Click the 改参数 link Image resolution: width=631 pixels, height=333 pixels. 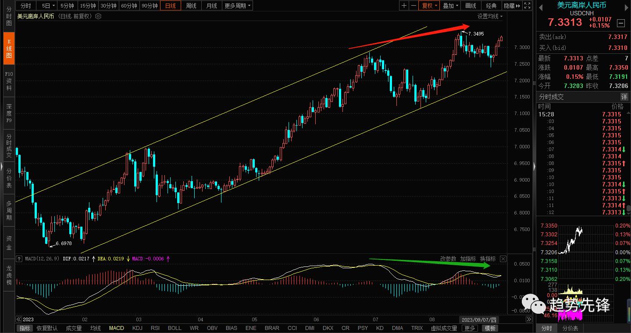tap(448, 259)
